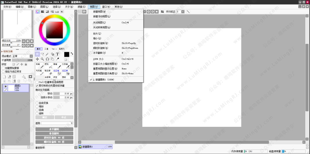Click navigator zoom-out minus button

pos(24,41)
